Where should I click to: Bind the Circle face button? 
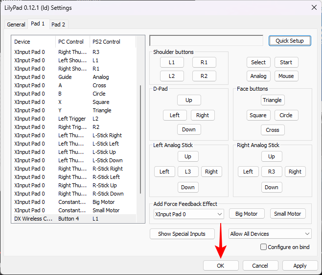pyautogui.click(x=286, y=115)
